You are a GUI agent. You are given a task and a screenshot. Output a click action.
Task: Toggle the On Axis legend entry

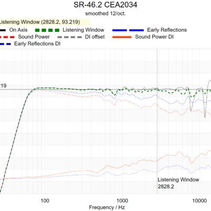pos(14,30)
